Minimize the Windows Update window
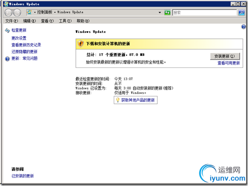248x186 pixels. point(233,4)
